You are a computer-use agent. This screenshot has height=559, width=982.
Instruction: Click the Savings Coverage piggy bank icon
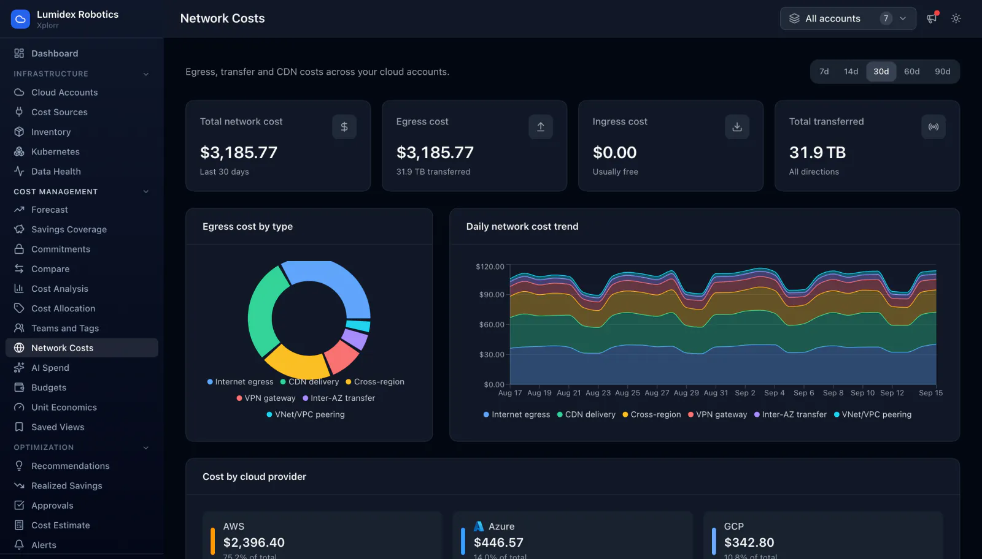tap(19, 229)
